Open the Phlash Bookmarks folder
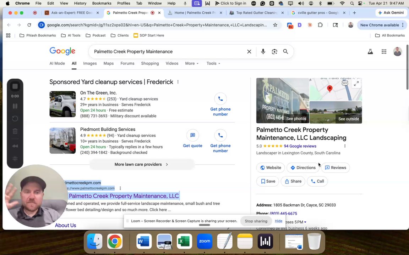This screenshot has width=409, height=255. [x=38, y=35]
